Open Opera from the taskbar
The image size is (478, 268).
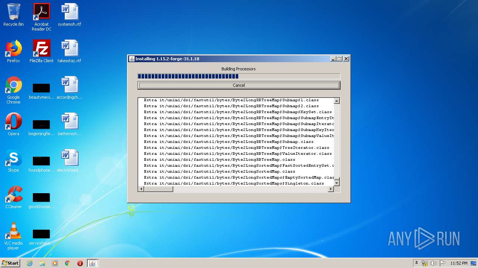80,263
